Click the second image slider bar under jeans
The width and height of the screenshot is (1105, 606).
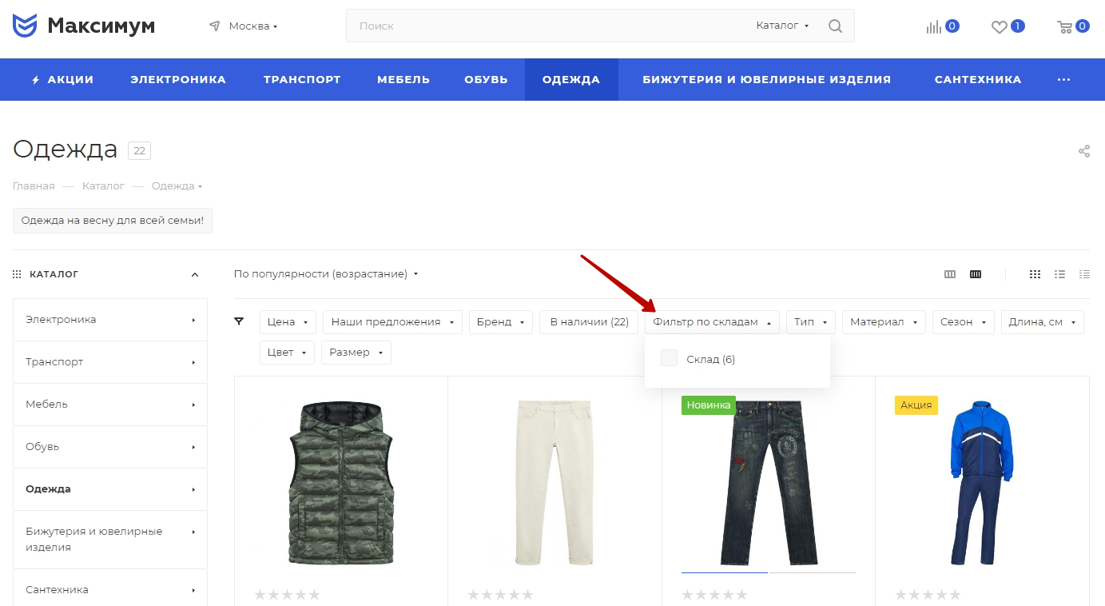tap(813, 572)
